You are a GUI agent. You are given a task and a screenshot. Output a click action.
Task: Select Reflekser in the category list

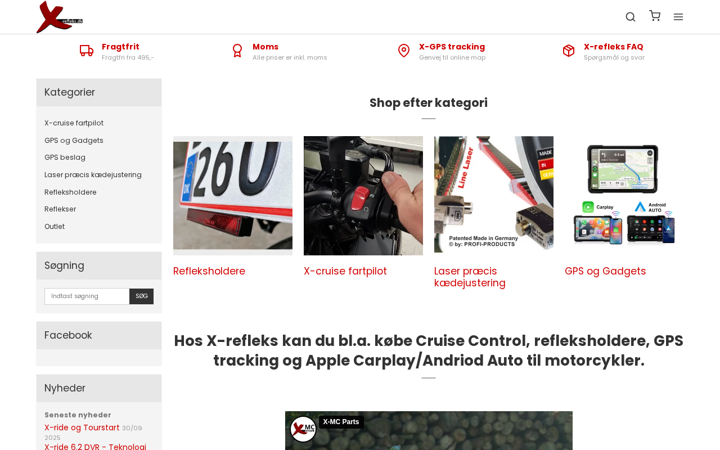point(60,209)
